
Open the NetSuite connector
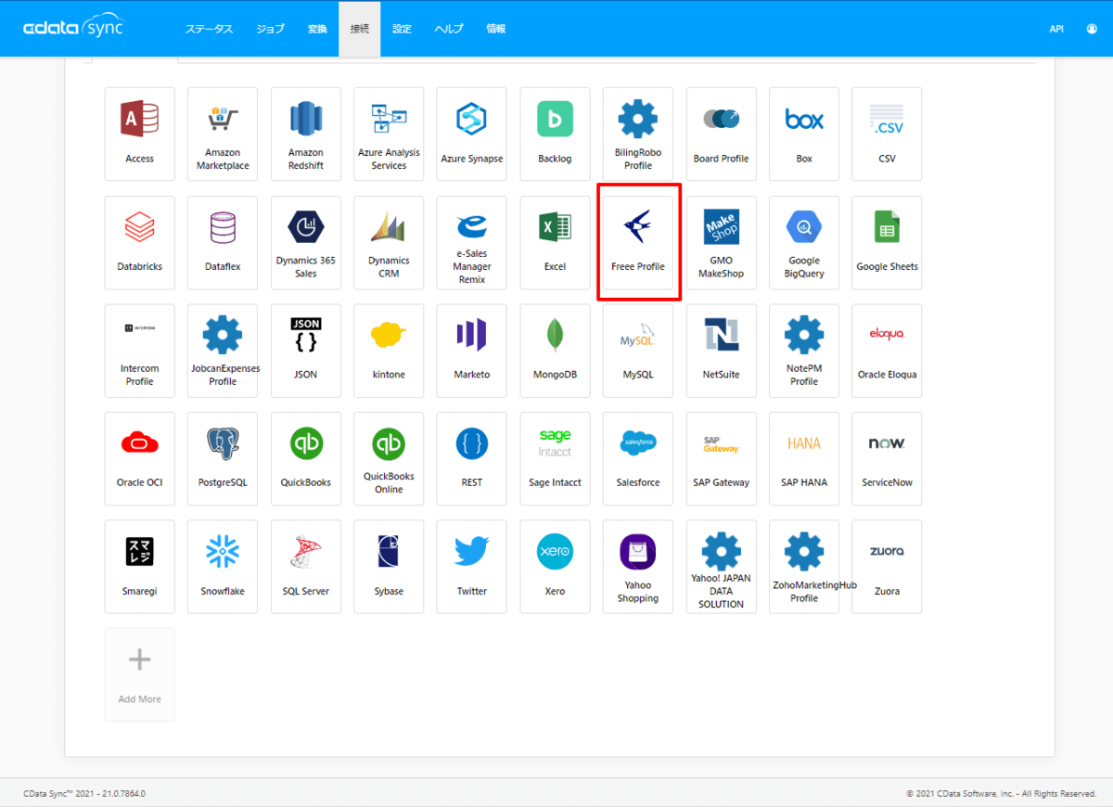tap(721, 351)
